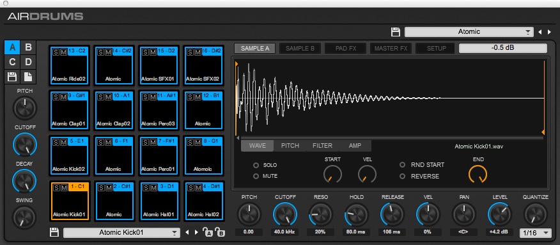The width and height of the screenshot is (560, 245).
Task: Switch to the PAD FX tab
Action: point(346,48)
